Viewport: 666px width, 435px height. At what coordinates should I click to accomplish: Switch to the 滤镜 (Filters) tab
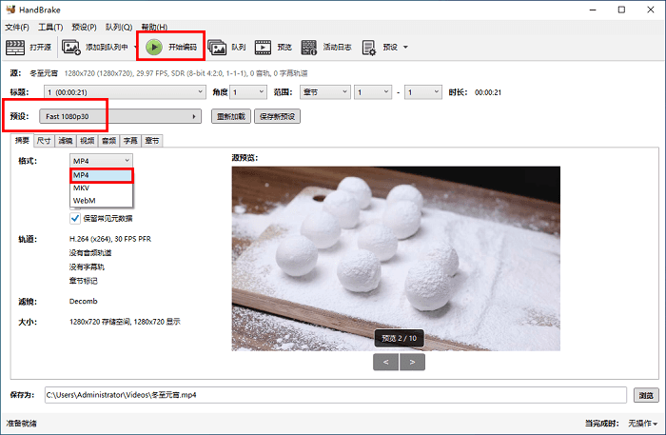[66, 141]
